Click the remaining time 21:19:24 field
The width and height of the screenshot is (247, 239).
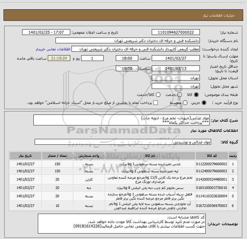pyautogui.click(x=59, y=58)
